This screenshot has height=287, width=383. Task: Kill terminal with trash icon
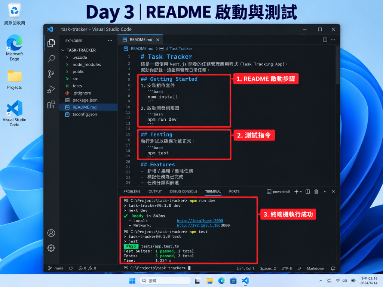[316, 192]
